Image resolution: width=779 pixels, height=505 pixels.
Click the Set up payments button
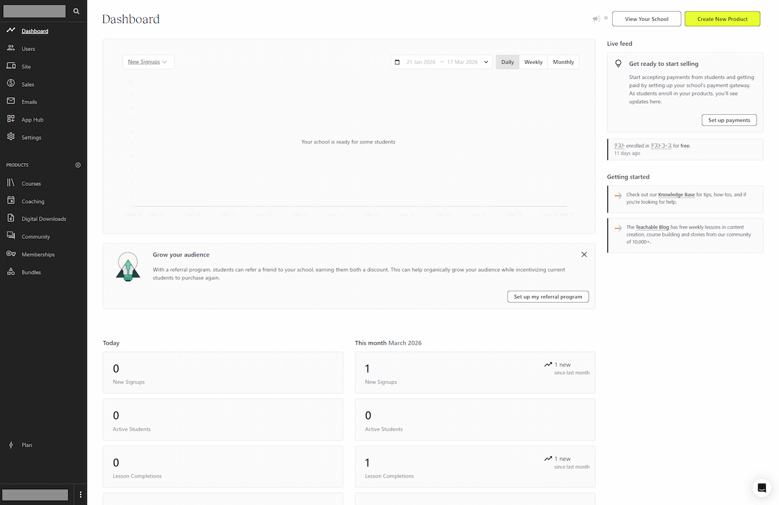click(728, 120)
